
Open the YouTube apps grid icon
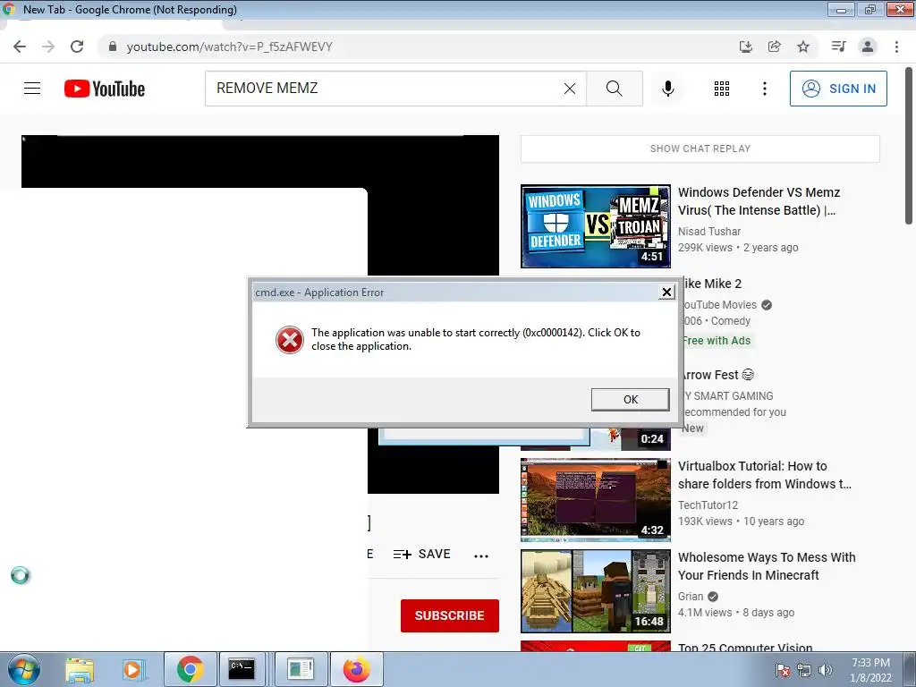point(722,89)
